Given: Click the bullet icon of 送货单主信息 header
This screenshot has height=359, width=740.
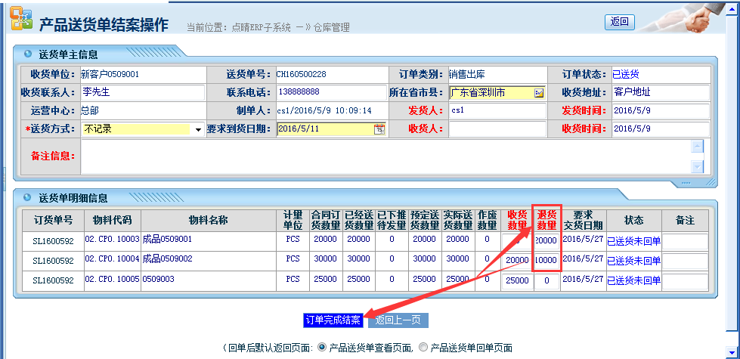Looking at the screenshot, I should click(x=28, y=54).
